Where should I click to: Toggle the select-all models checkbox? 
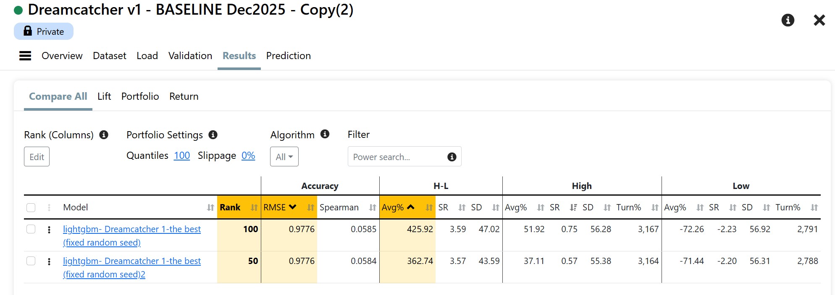[x=31, y=207]
